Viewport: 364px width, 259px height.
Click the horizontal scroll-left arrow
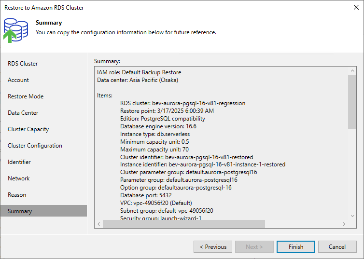pos(99,224)
